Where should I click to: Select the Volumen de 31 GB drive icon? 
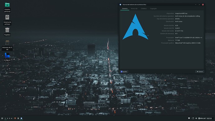coord(7,43)
